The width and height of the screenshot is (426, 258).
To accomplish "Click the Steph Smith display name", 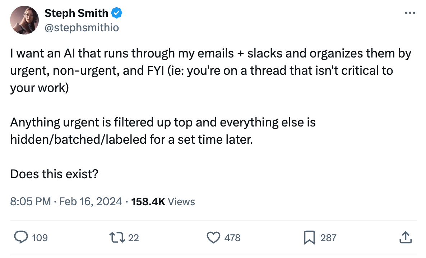I will tap(76, 13).
